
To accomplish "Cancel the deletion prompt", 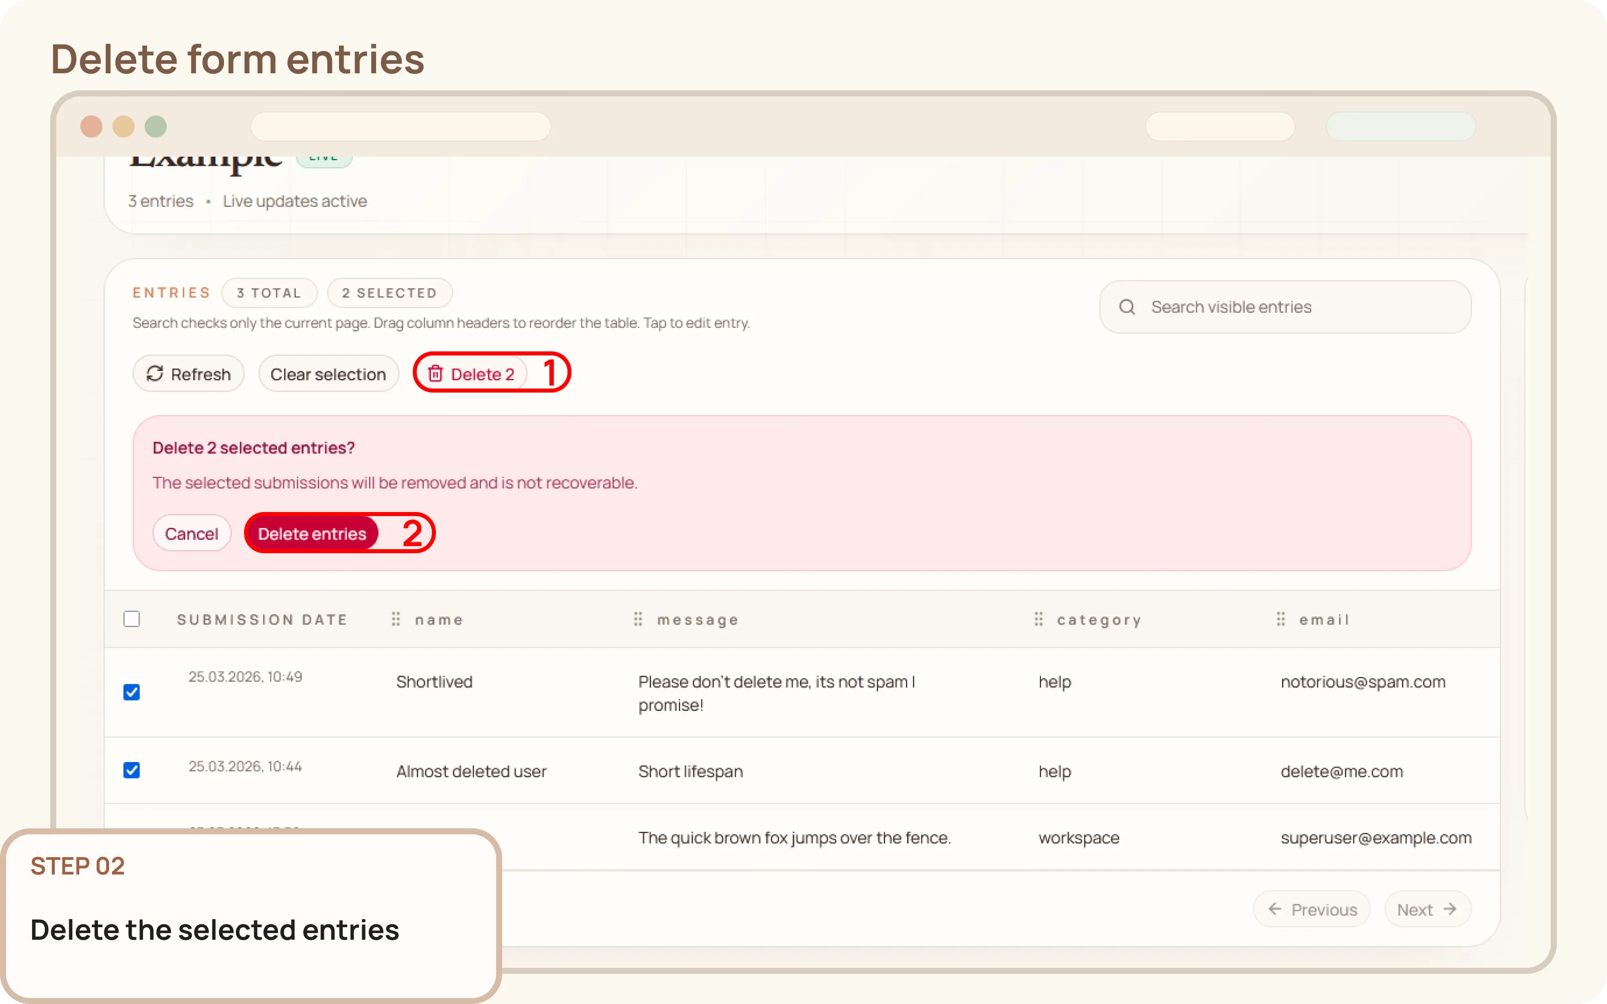I will 192,533.
